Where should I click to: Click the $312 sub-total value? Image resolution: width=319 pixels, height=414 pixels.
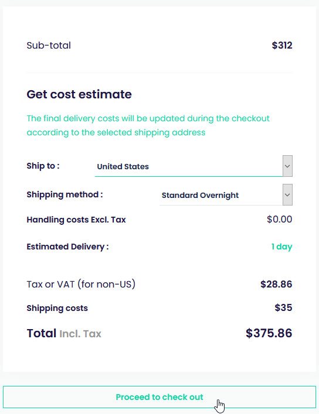(282, 46)
